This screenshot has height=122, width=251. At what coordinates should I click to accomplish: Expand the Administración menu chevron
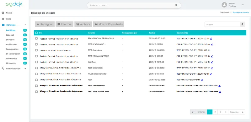(25, 69)
